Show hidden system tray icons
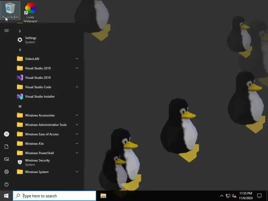This screenshot has width=268, height=201. pyautogui.click(x=221, y=196)
